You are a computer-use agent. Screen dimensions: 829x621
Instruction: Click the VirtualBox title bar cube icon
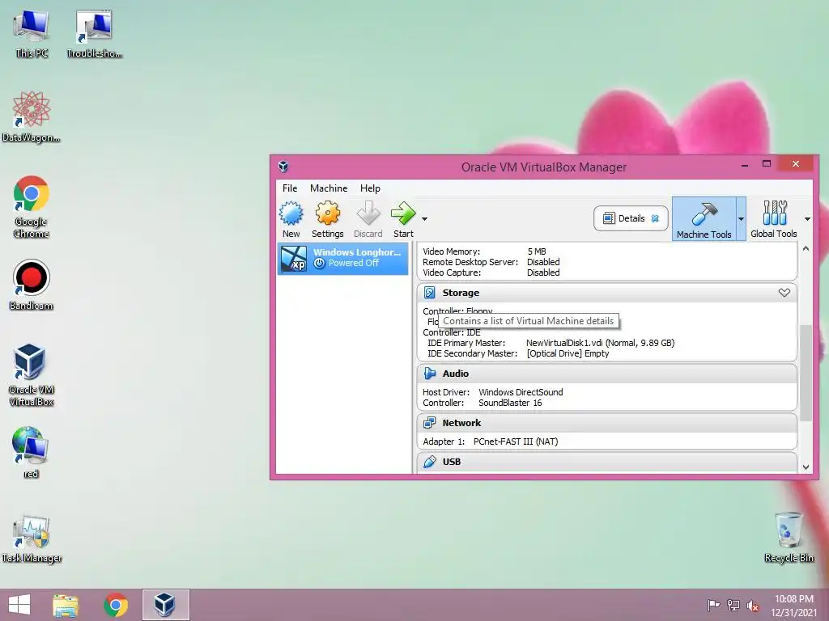click(x=283, y=167)
